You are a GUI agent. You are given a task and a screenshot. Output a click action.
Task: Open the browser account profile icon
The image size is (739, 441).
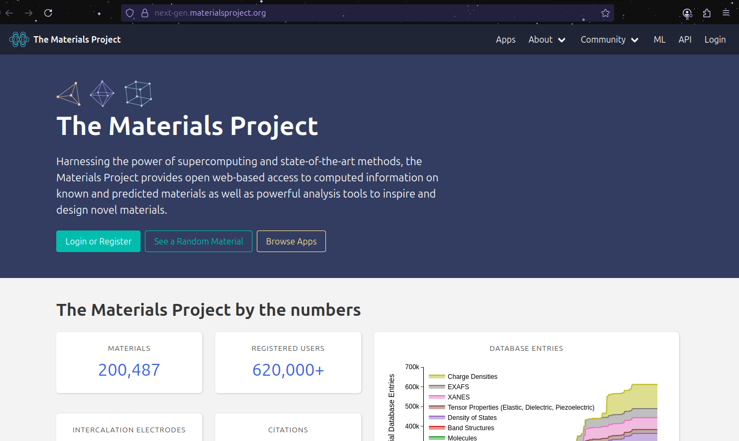coord(687,13)
